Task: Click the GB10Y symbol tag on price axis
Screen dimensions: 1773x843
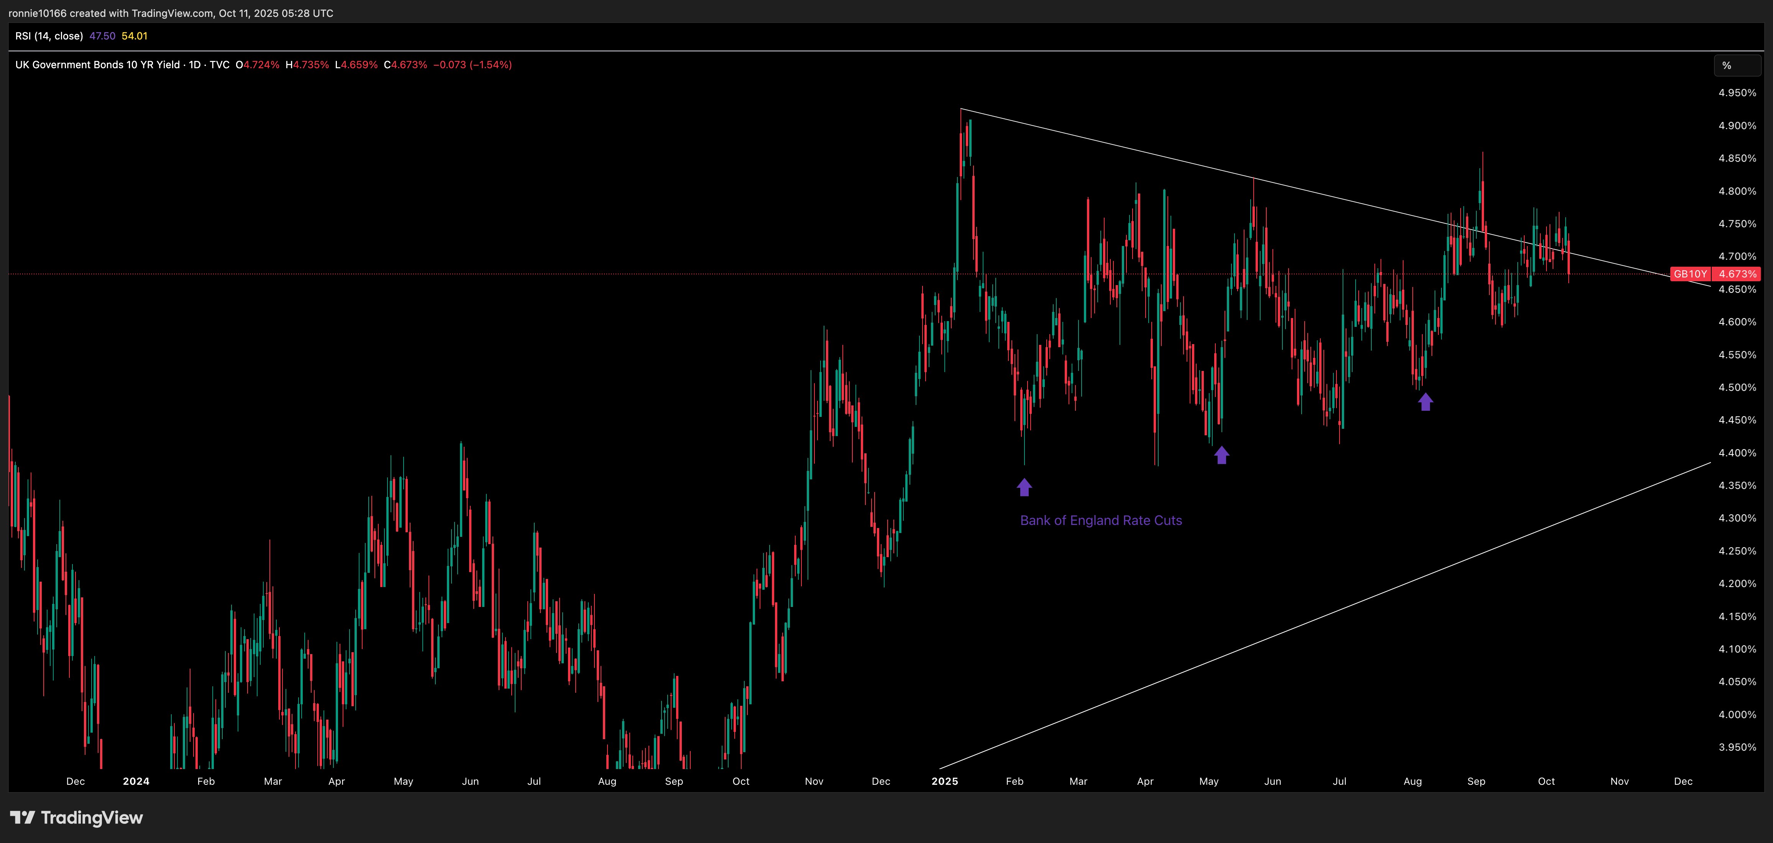Action: pyautogui.click(x=1690, y=274)
